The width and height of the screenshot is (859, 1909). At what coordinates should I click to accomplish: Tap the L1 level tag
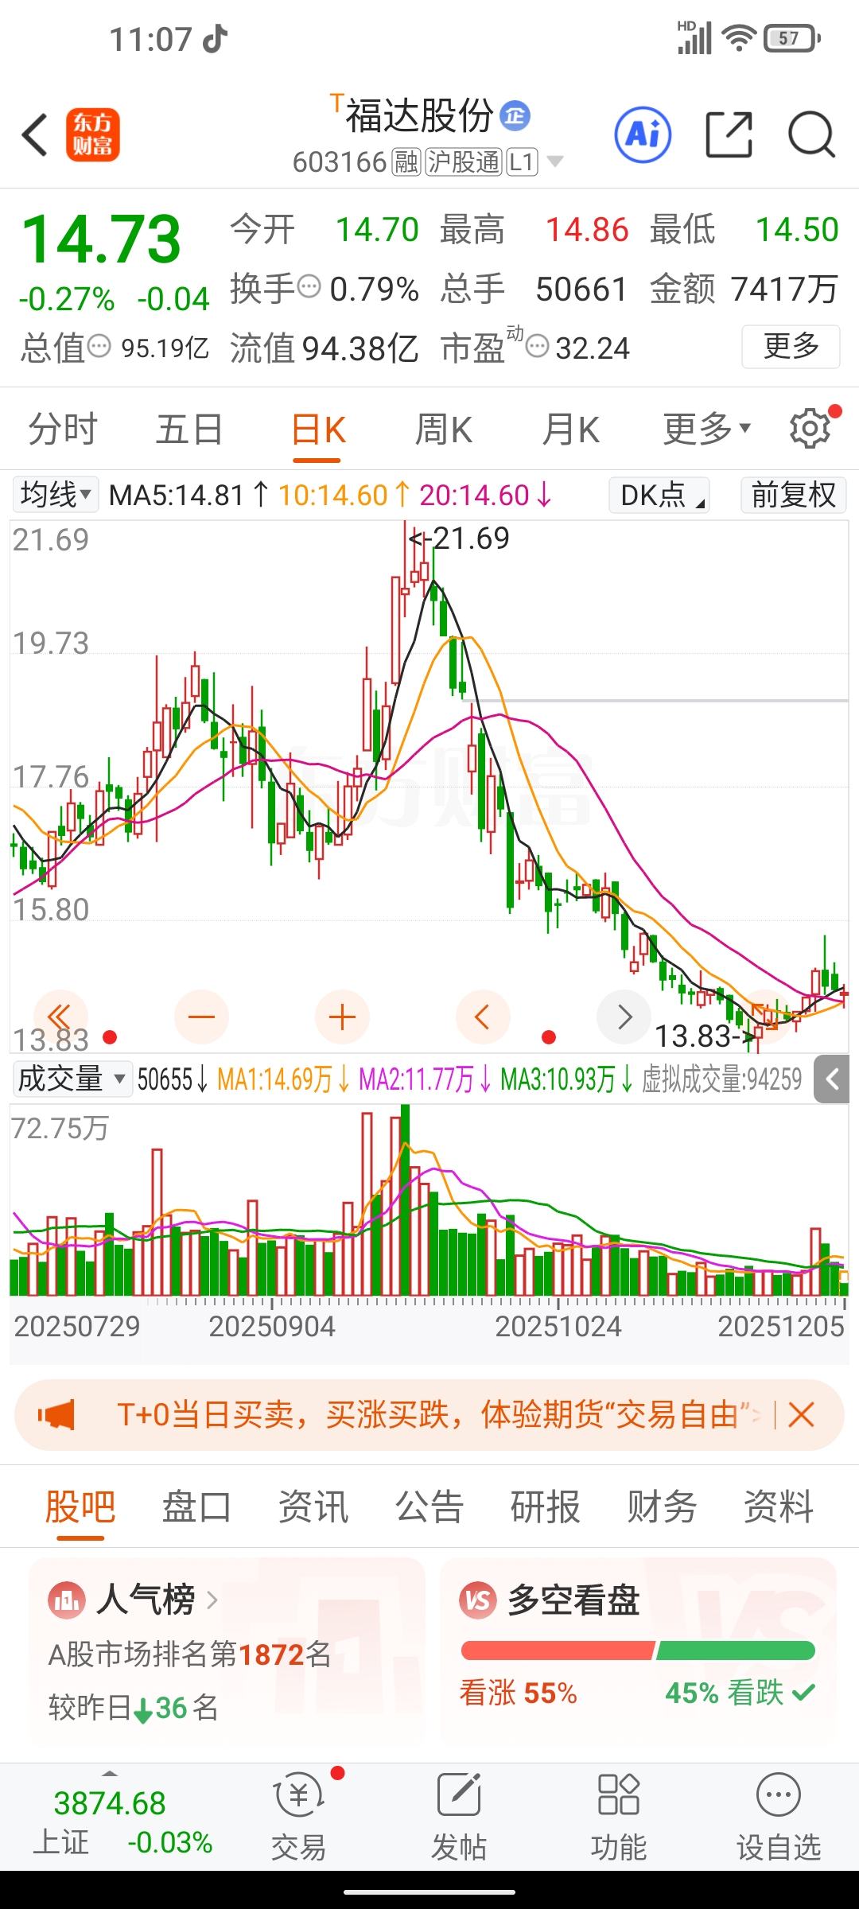point(522,162)
